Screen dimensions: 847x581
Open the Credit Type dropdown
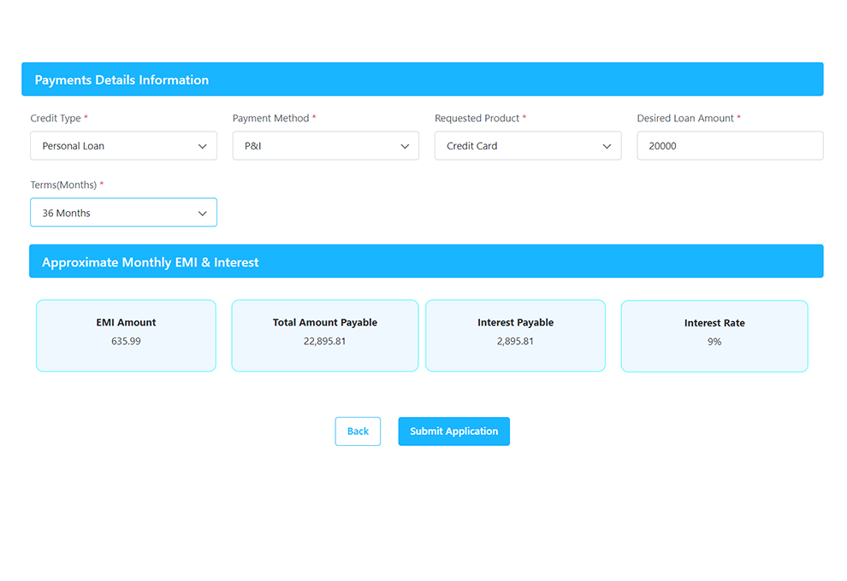coord(123,145)
